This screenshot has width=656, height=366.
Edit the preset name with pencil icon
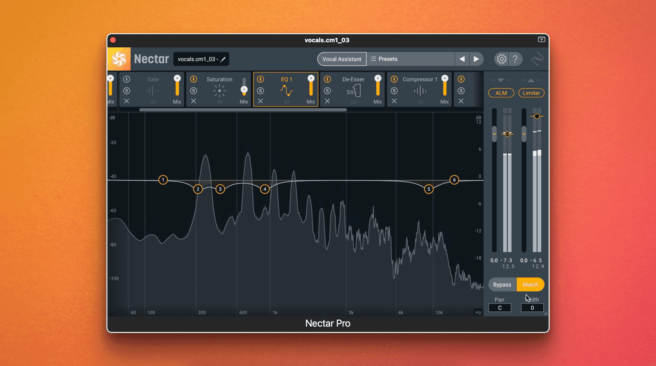(x=223, y=59)
